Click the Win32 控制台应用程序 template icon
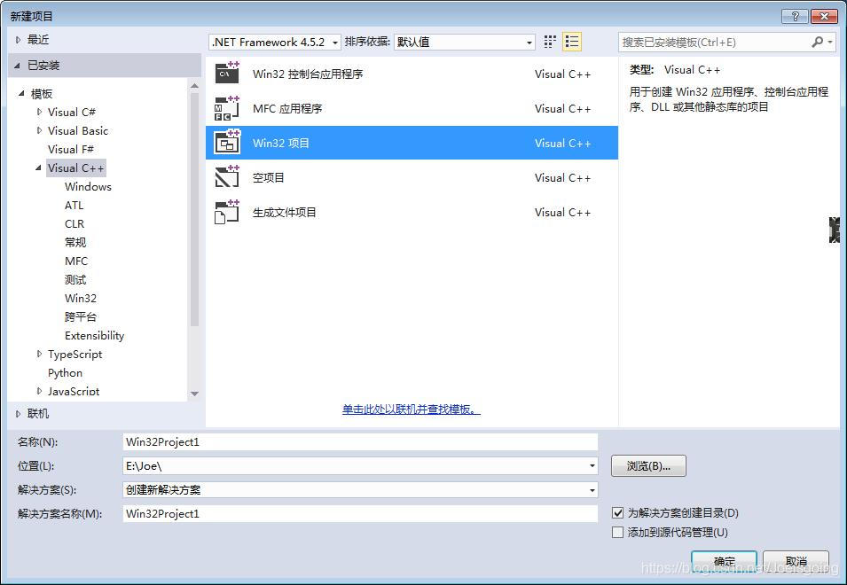The image size is (847, 585). (227, 74)
